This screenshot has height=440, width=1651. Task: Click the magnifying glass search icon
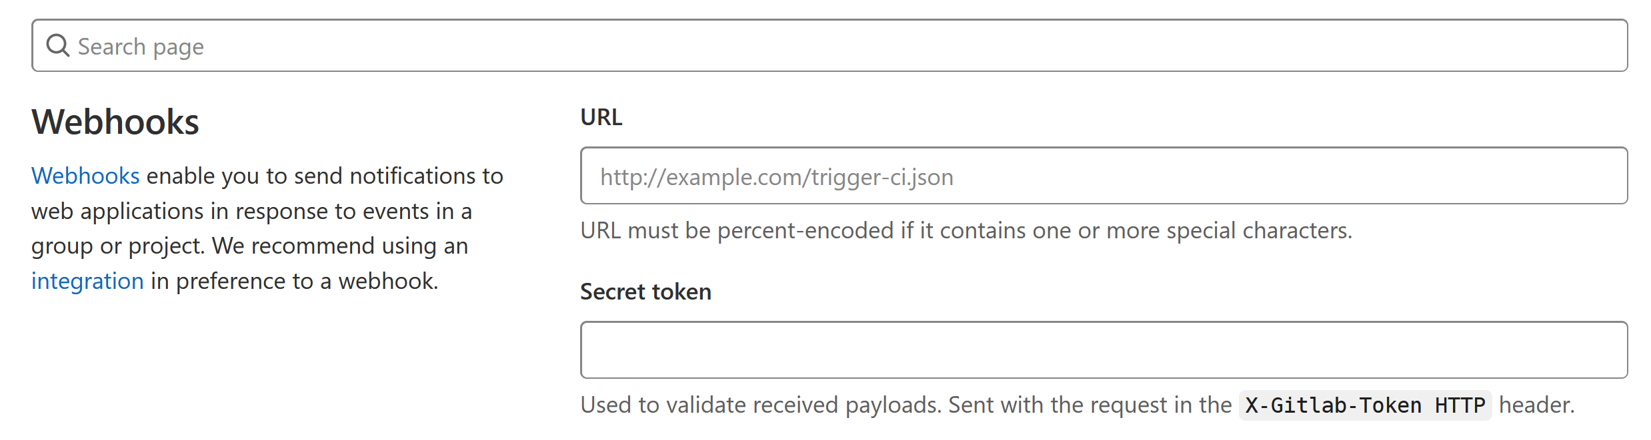(x=58, y=46)
